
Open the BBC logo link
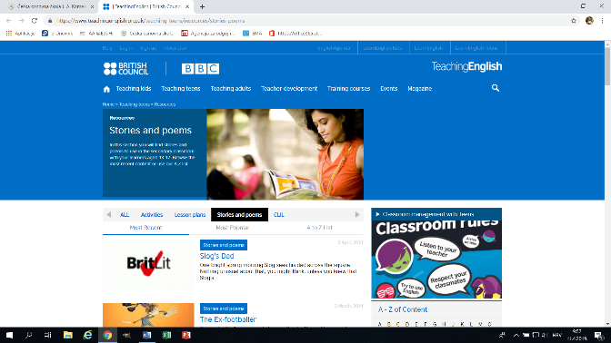coord(200,68)
